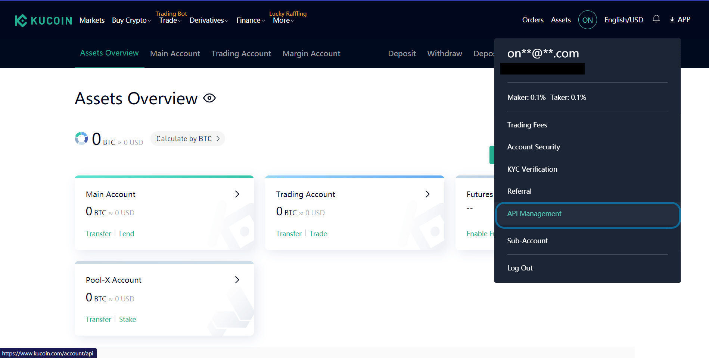Expand the Buy Crypto dropdown

131,20
